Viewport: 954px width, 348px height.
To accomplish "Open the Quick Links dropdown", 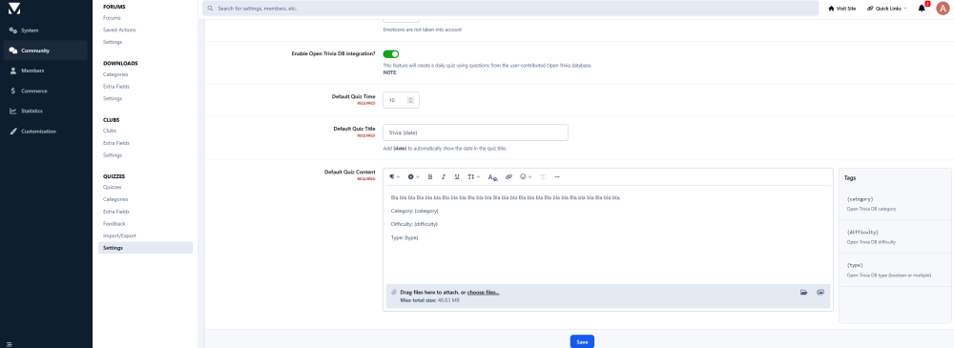I will point(887,9).
